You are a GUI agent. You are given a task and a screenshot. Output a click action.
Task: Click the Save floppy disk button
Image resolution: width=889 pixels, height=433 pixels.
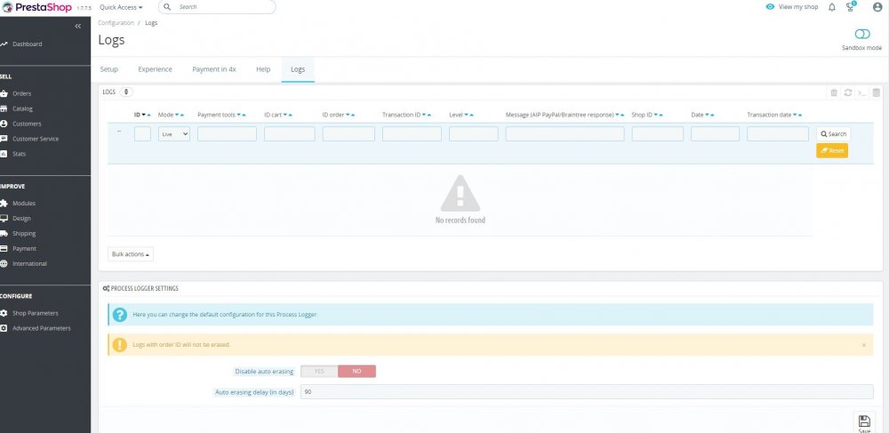click(864, 423)
